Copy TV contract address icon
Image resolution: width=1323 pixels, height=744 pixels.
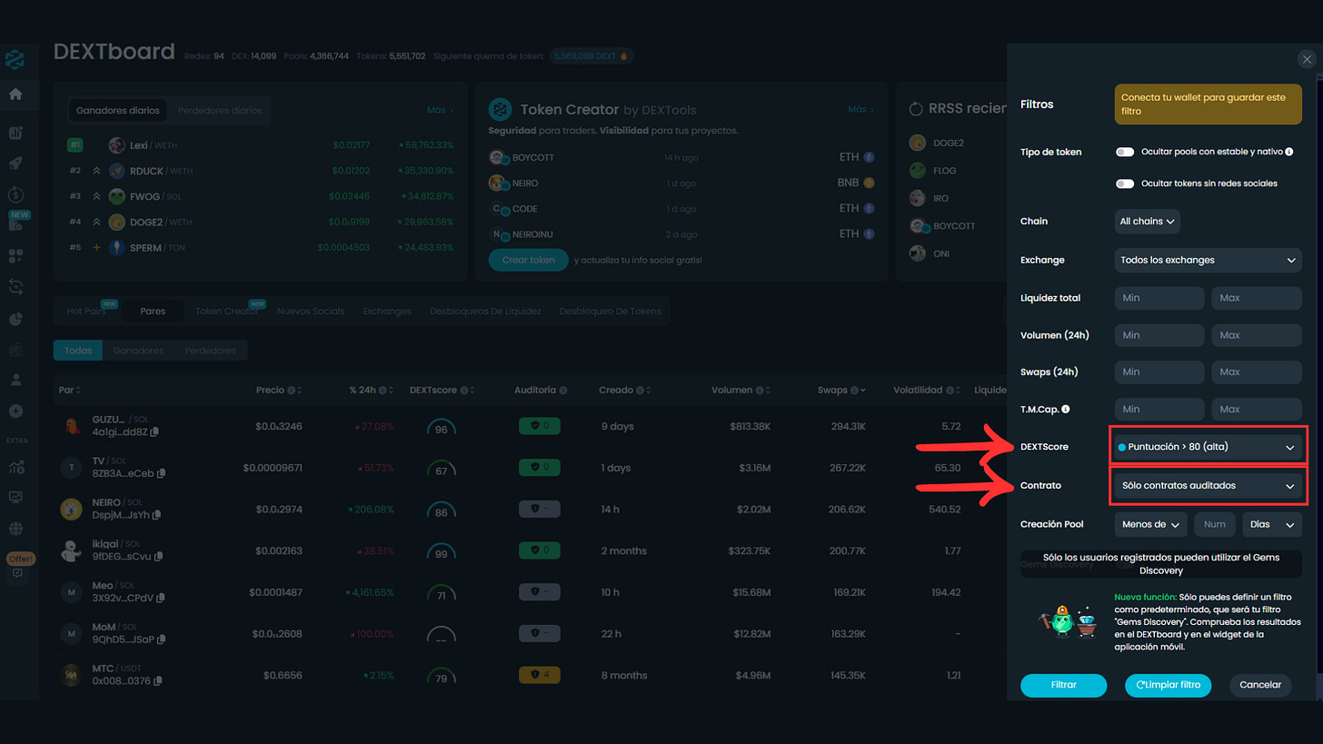point(161,473)
